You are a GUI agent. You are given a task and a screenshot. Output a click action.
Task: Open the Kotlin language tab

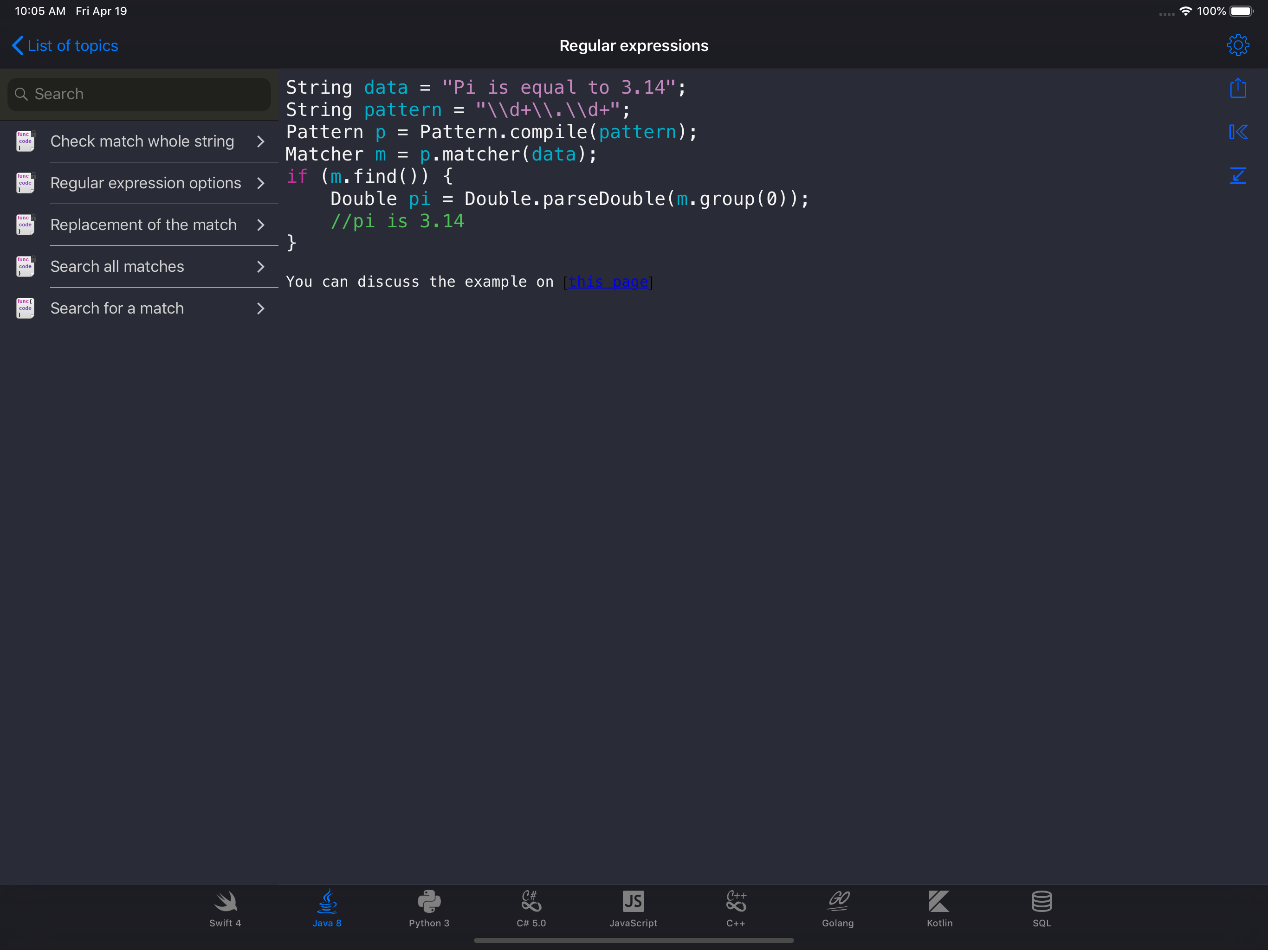tap(939, 908)
